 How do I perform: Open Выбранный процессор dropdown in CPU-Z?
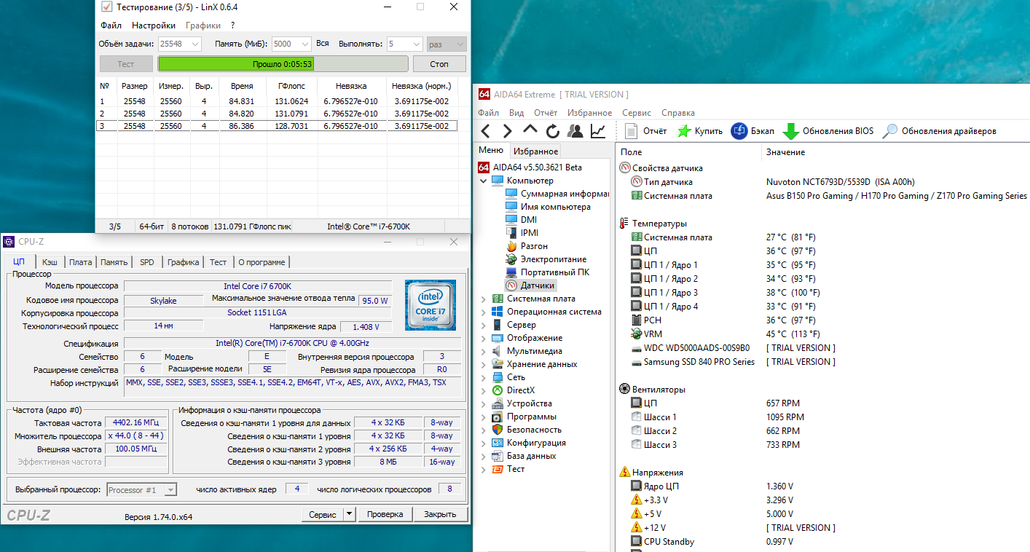click(141, 490)
